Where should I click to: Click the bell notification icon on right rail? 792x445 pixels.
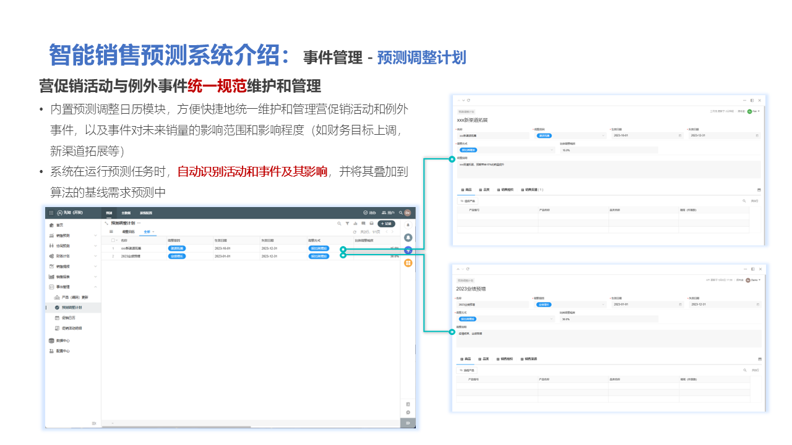coord(408,237)
